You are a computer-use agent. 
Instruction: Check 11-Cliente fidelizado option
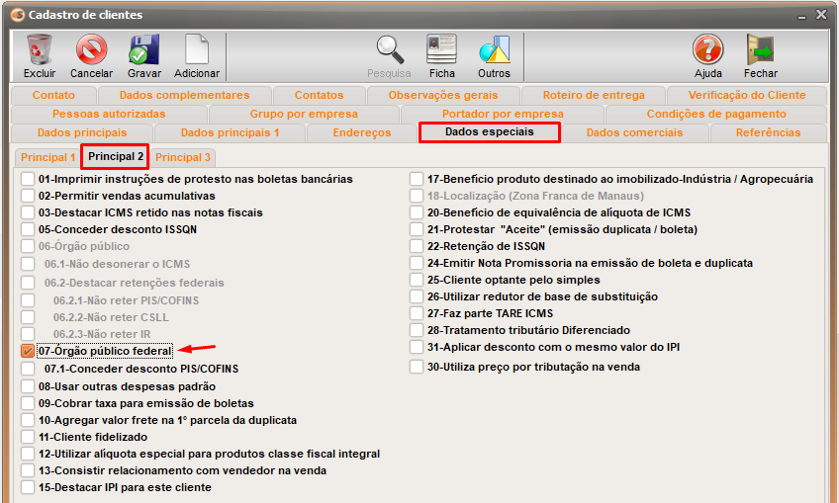(x=28, y=437)
